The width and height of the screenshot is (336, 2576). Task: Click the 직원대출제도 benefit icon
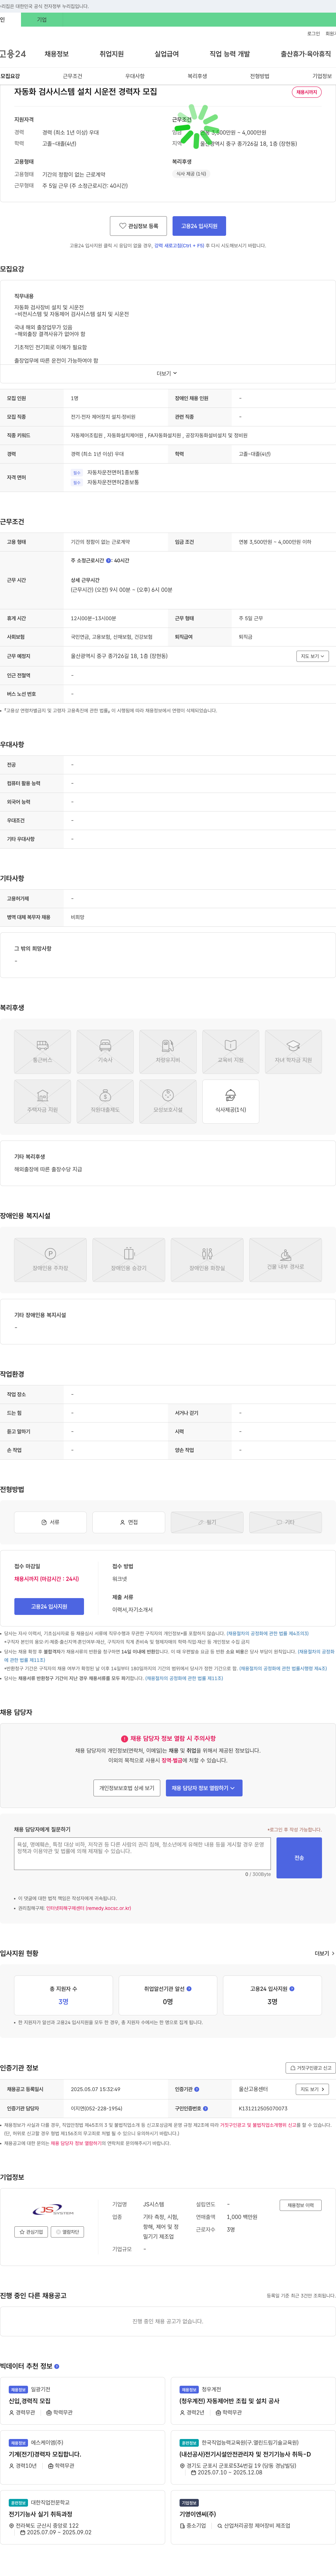[x=105, y=1102]
